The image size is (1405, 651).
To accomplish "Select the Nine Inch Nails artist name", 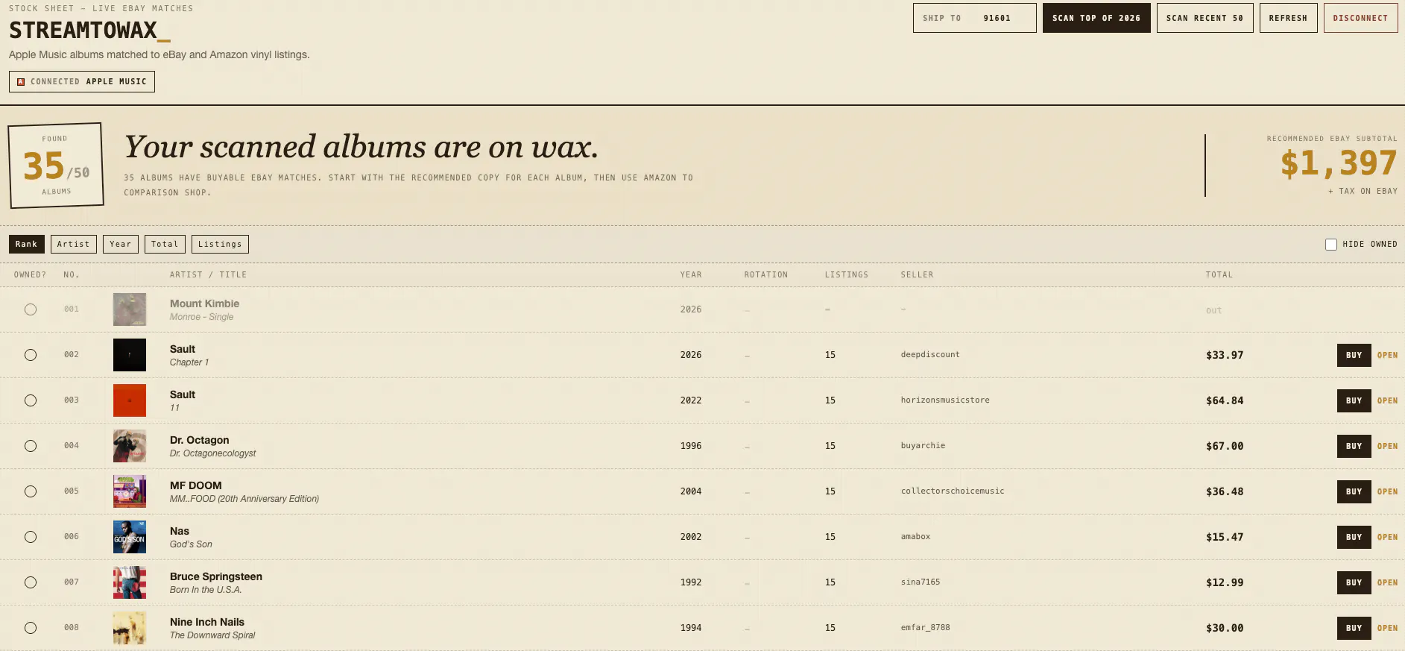I will (207, 622).
